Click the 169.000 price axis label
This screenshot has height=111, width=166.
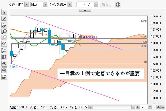pyautogui.click(x=156, y=23)
